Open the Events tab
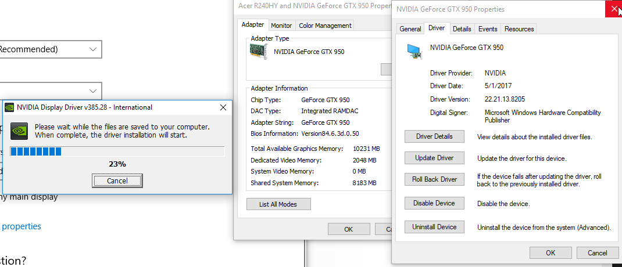The height and width of the screenshot is (267, 622). [488, 29]
